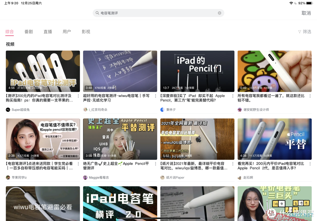Image resolution: width=317 pixels, height=221 pixels.
Task: Click the funnel icon beside 筛选
Action: [x=300, y=32]
